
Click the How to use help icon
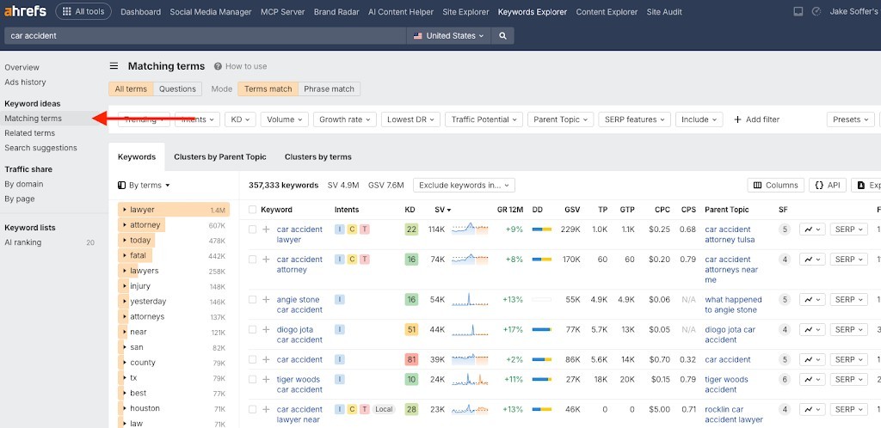click(218, 66)
